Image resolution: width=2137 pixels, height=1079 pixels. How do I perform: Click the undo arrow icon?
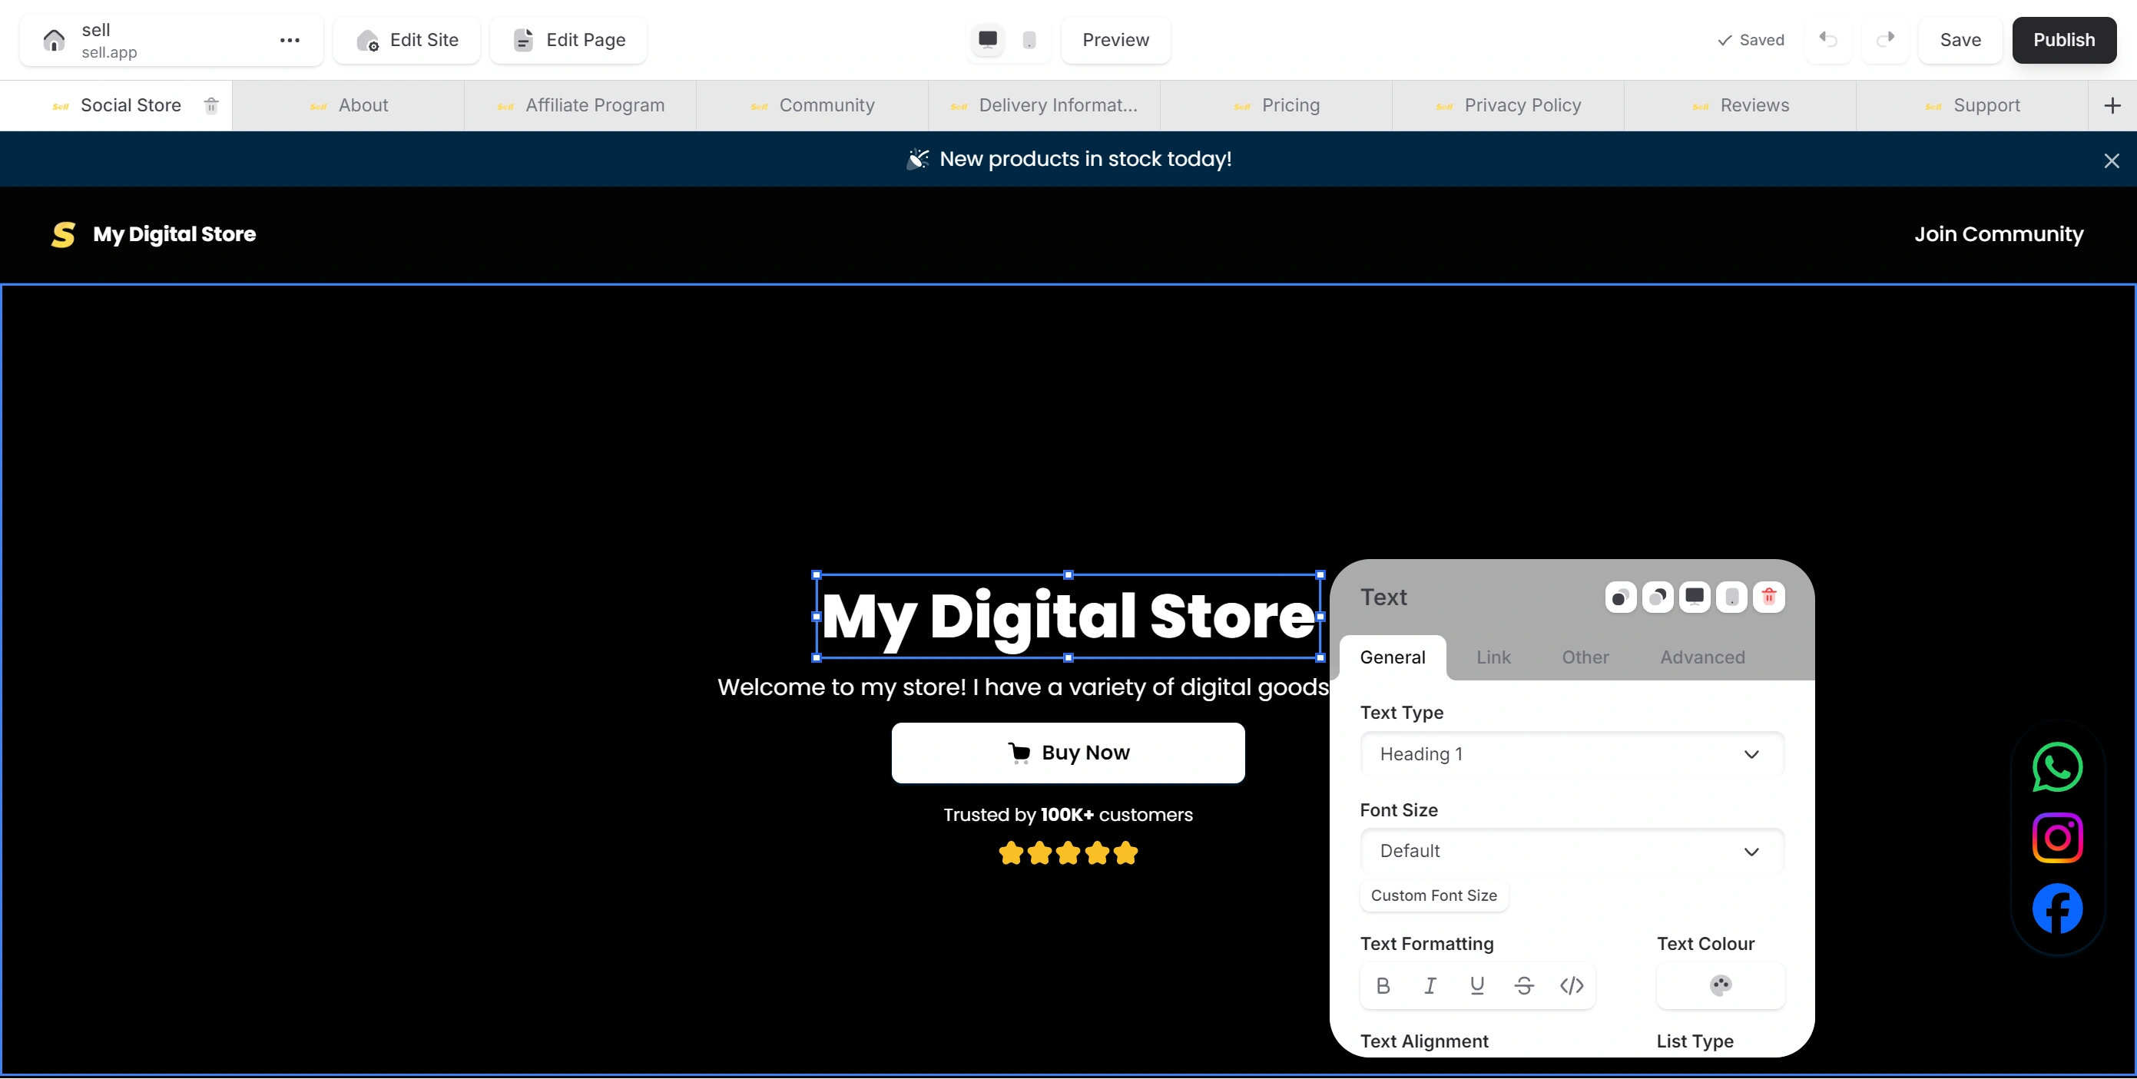tap(1827, 40)
